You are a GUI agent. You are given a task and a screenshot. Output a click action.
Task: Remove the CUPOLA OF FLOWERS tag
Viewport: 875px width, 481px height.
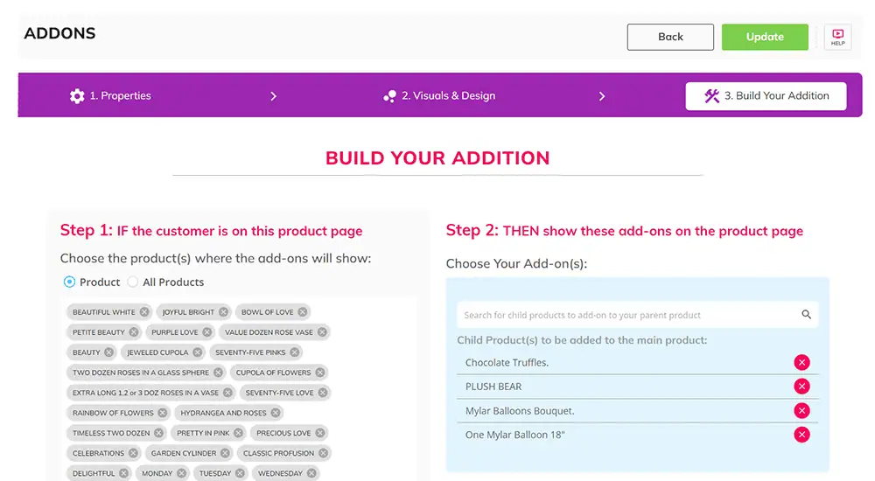(319, 373)
